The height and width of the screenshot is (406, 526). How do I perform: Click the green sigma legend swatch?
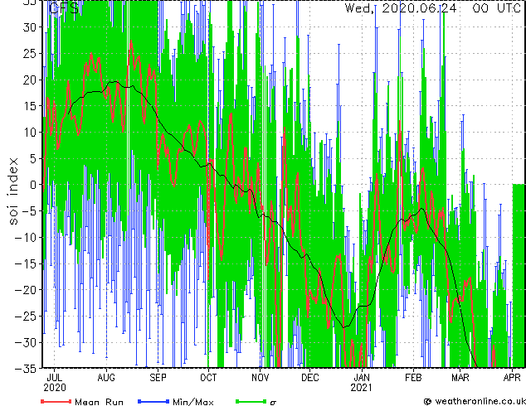pos(251,401)
